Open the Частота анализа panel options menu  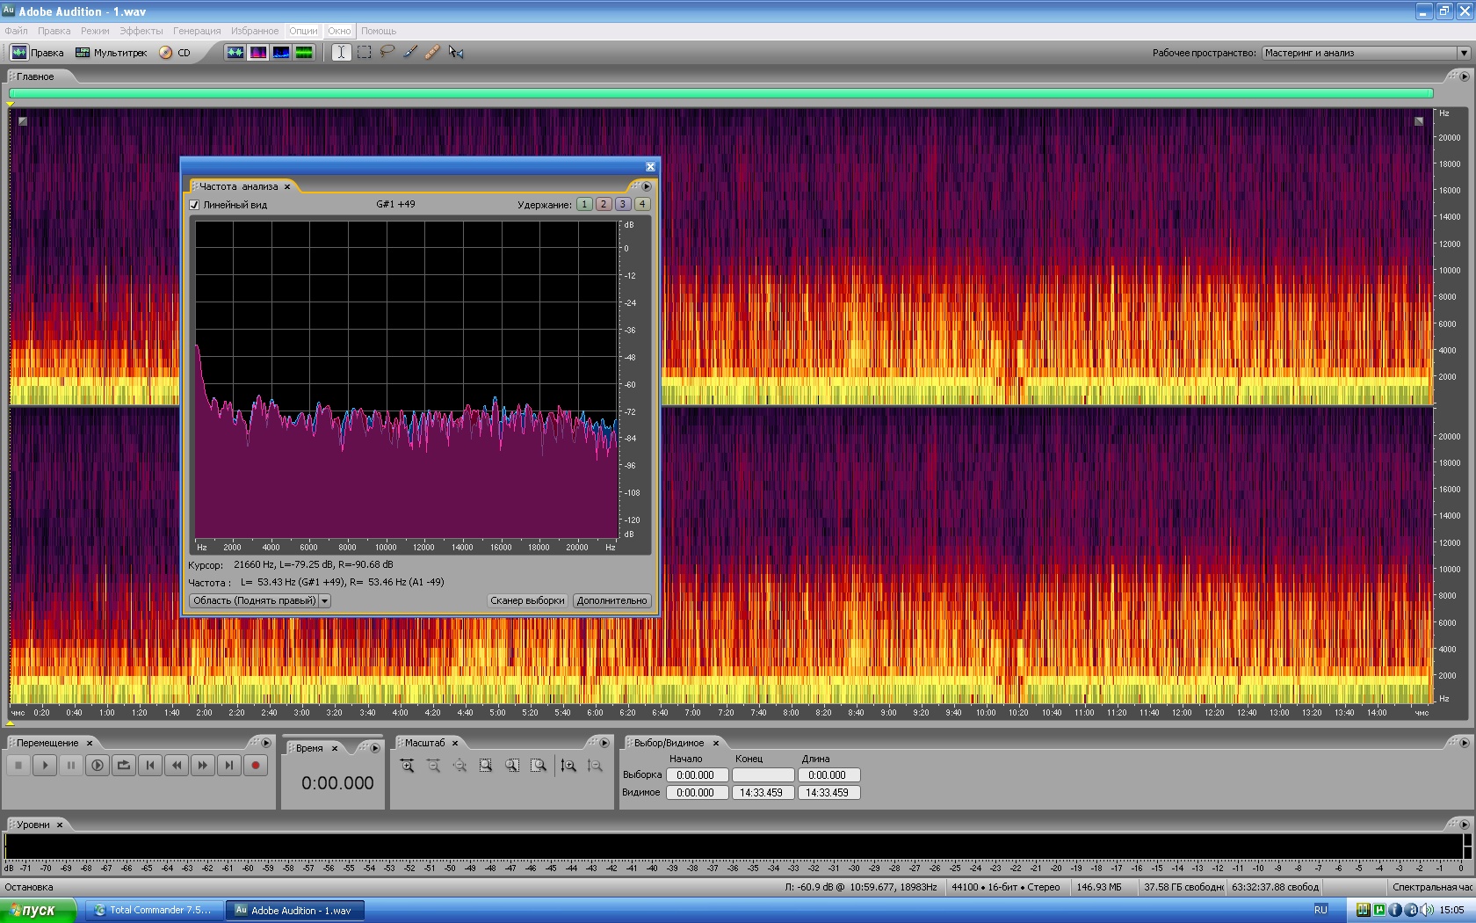pos(647,186)
